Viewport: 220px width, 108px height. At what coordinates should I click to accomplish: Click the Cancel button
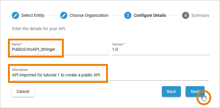coord(23,91)
